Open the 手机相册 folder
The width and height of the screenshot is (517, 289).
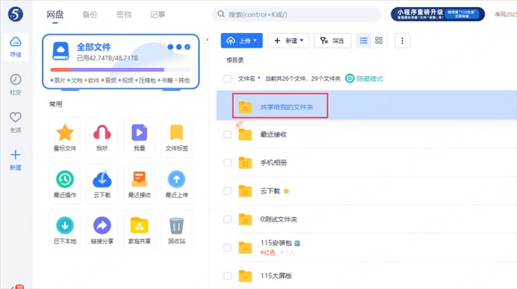(274, 163)
